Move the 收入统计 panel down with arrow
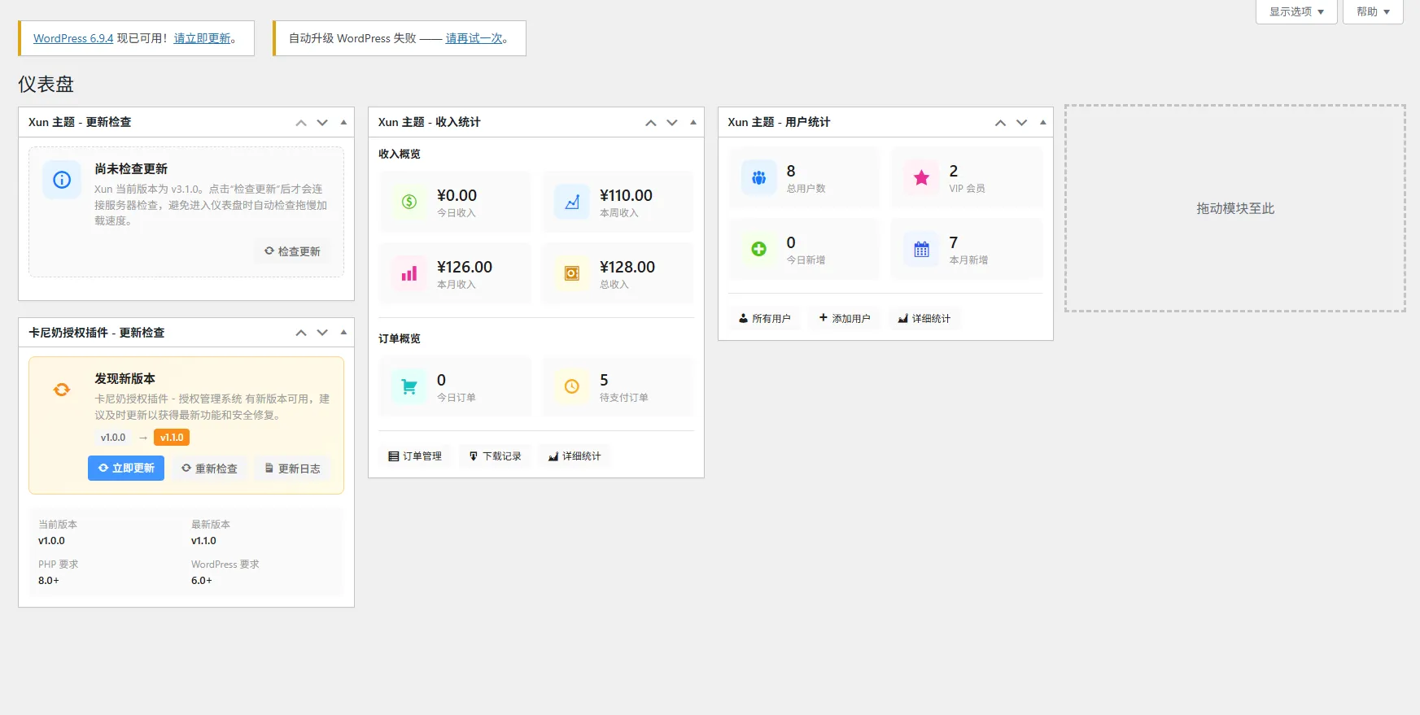1420x715 pixels. (672, 123)
